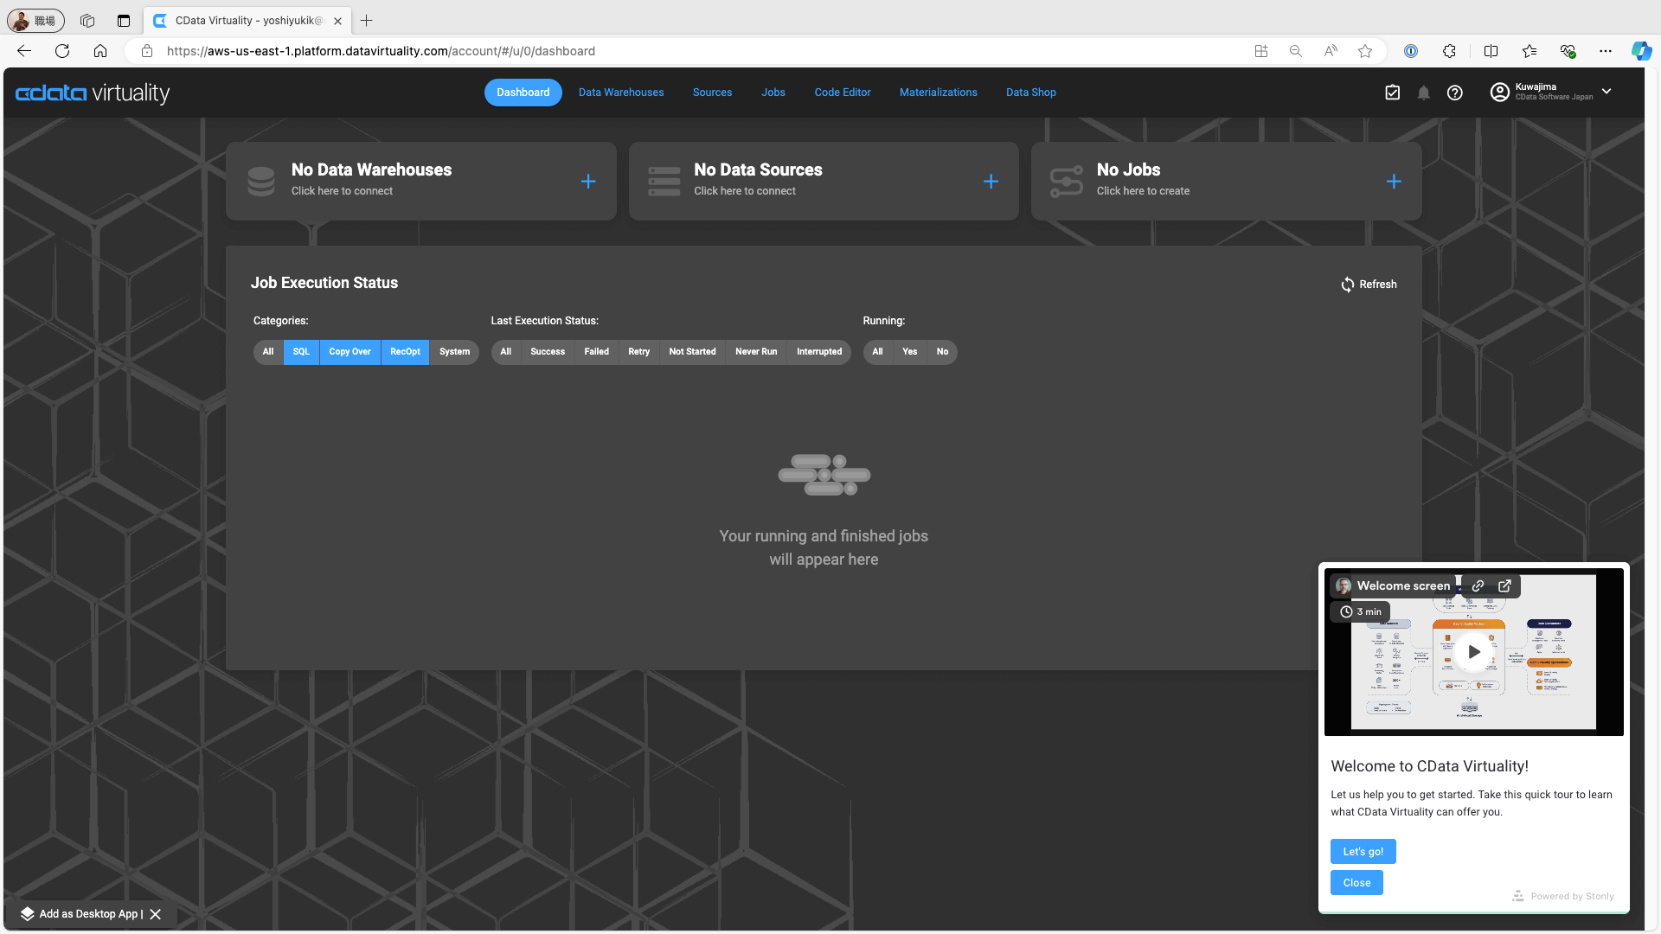Click plus icon to create a Job
Viewport: 1661px width, 934px height.
point(1394,182)
